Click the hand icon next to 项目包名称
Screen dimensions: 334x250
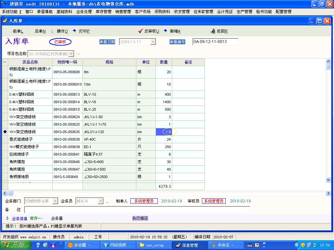coord(78,54)
